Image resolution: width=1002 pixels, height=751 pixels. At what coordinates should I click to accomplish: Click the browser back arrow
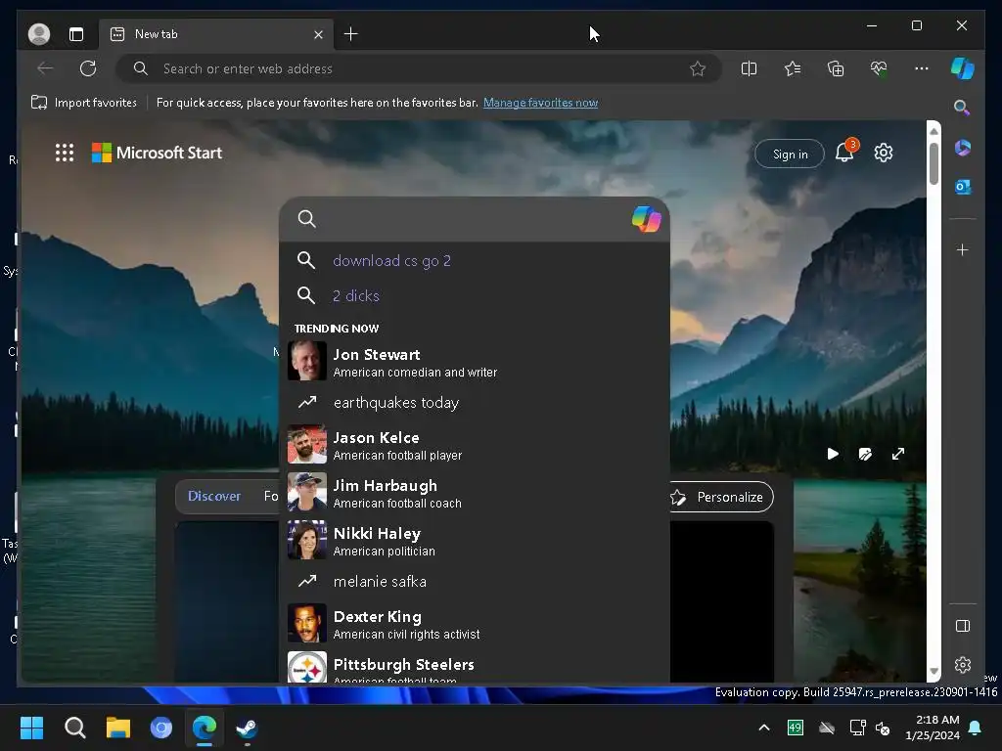click(45, 68)
